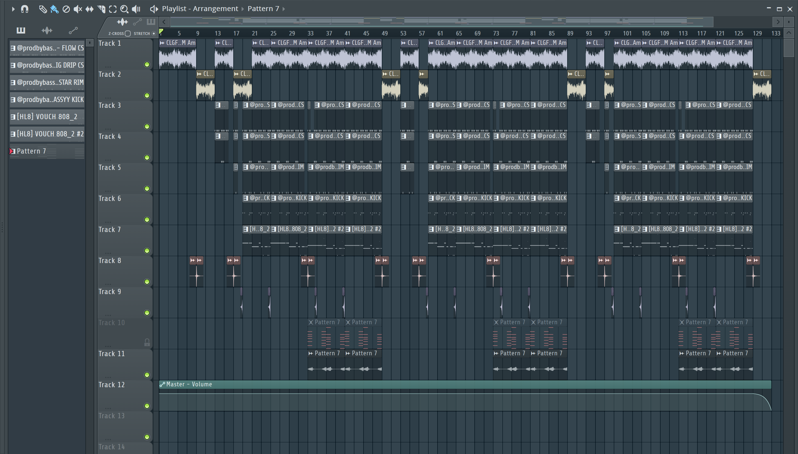The image size is (798, 454).
Task: Select [HL8] VOUCH 808_2 #2 in picker
Action: (x=47, y=134)
